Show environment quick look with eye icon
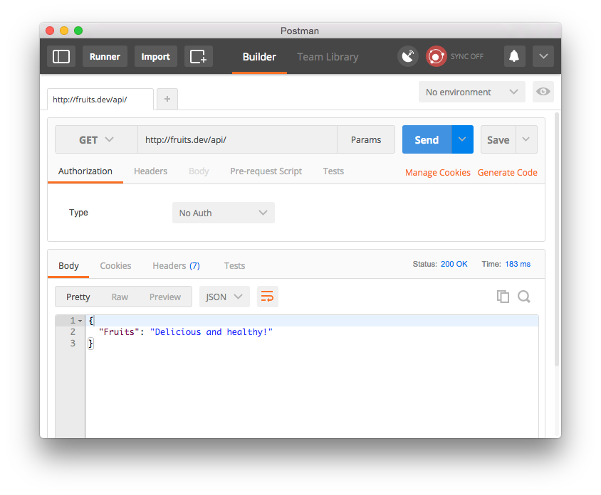This screenshot has width=601, height=495. click(x=543, y=92)
